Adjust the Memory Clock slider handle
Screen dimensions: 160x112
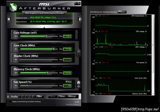47,73
